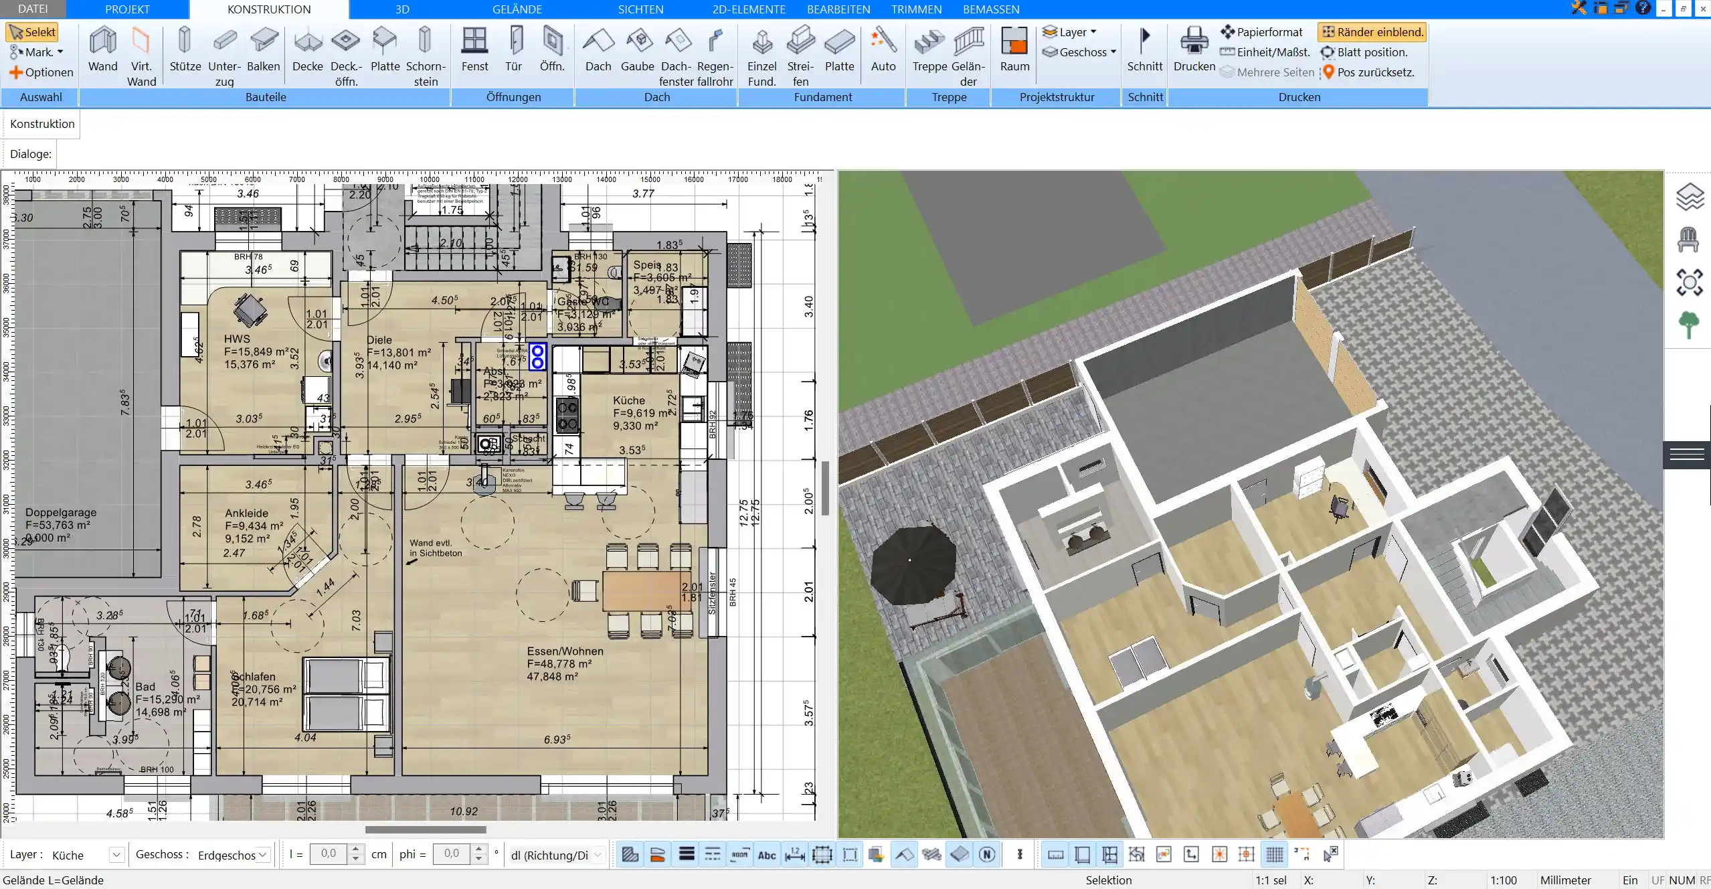Select the Decke ceiling tool
This screenshot has height=889, width=1711.
pos(308,50)
